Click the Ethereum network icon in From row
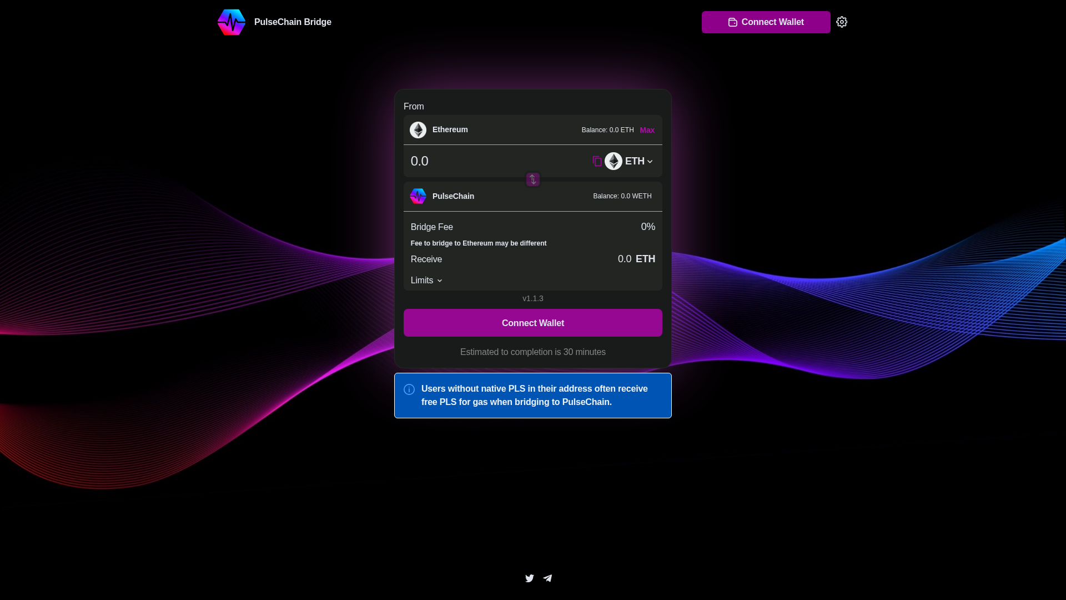Image resolution: width=1066 pixels, height=600 pixels. (x=418, y=130)
